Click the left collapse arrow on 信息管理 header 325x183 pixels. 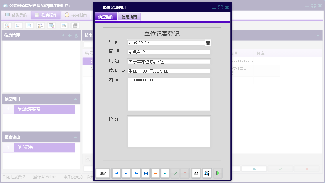coord(63,35)
